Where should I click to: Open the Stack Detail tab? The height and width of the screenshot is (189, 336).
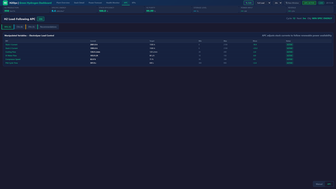pyautogui.click(x=79, y=3)
